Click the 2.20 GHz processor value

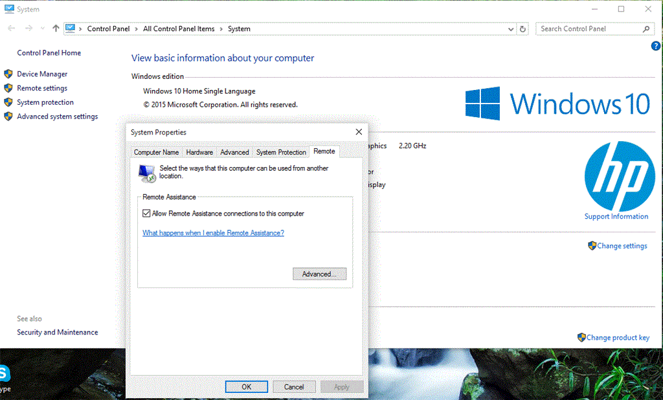pyautogui.click(x=412, y=146)
